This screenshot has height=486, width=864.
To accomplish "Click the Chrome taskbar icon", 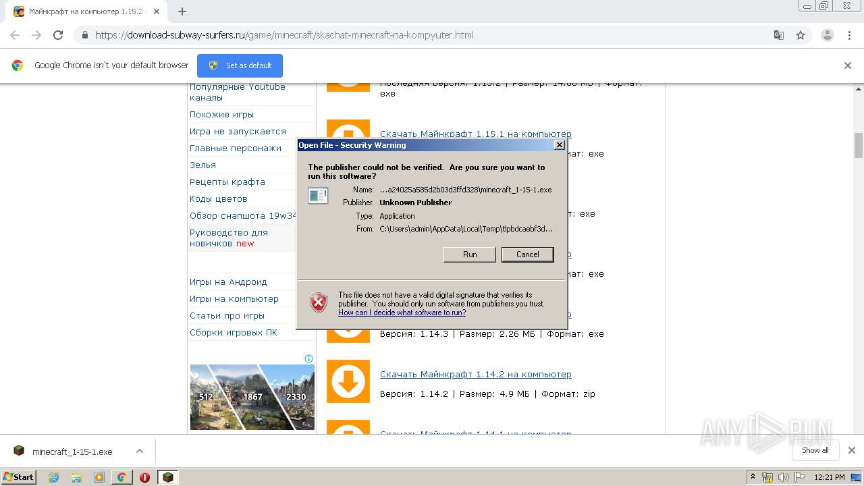I will [122, 477].
